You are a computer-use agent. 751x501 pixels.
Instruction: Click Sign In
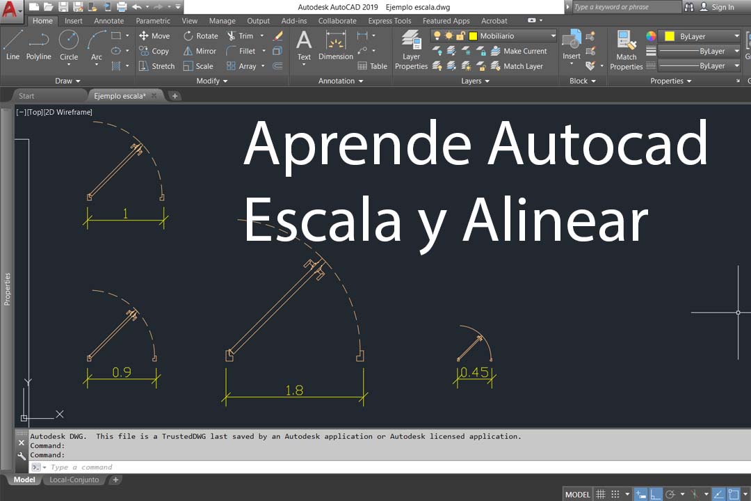pyautogui.click(x=717, y=7)
